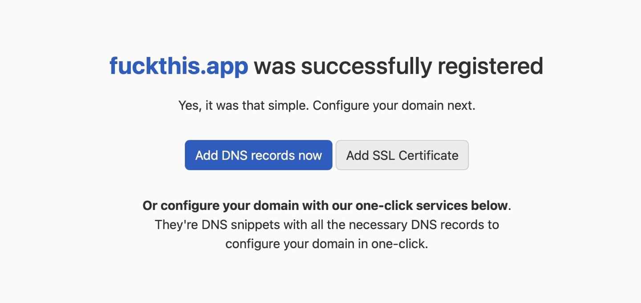Click the phrase "necessary DNS records to"
Image resolution: width=641 pixels, height=303 pixels.
(x=424, y=225)
